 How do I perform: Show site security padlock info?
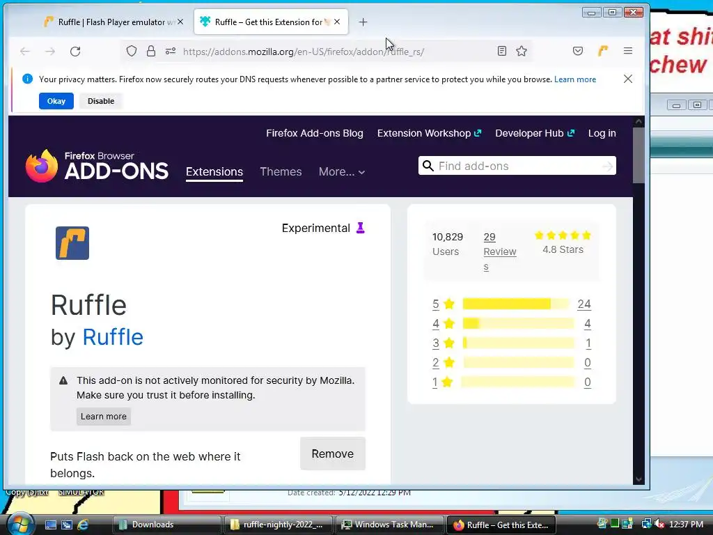coord(151,51)
